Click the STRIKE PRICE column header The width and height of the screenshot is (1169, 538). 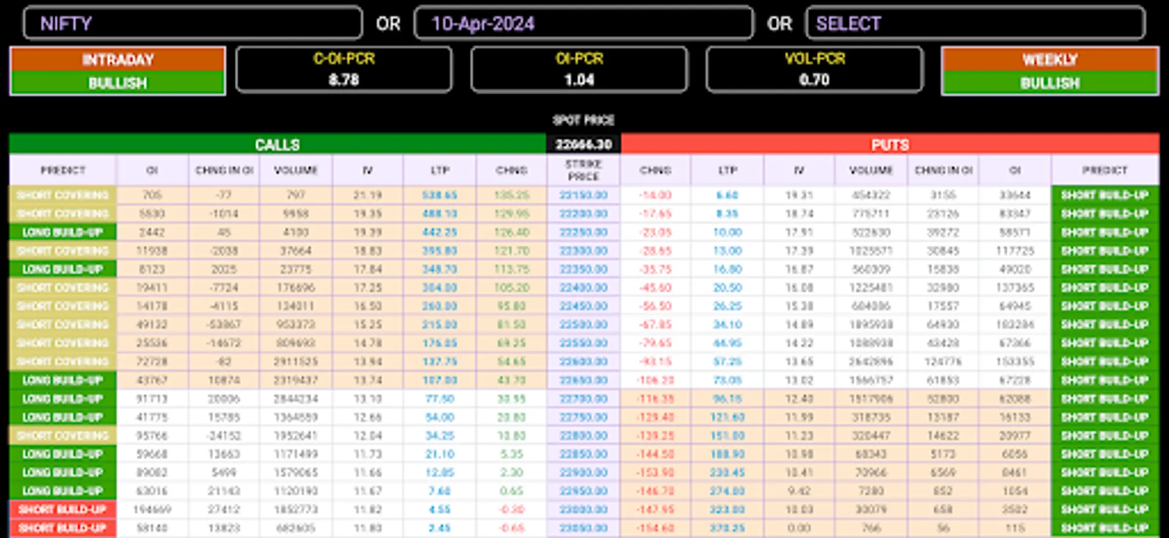tap(584, 169)
